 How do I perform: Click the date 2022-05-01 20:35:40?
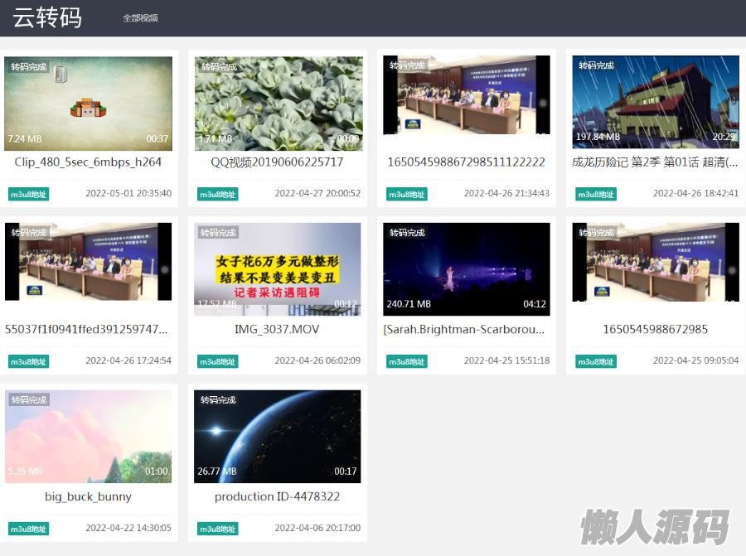128,193
